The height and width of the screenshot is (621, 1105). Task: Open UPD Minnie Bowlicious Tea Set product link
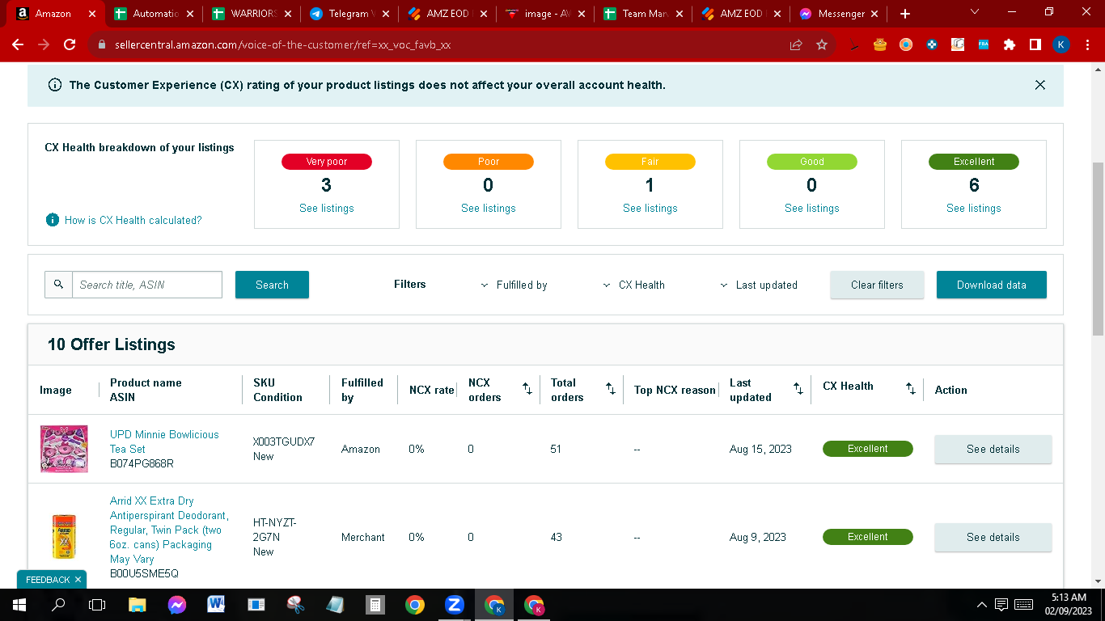[x=164, y=441]
